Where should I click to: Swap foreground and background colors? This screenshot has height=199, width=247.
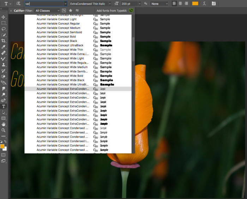coord(5,141)
